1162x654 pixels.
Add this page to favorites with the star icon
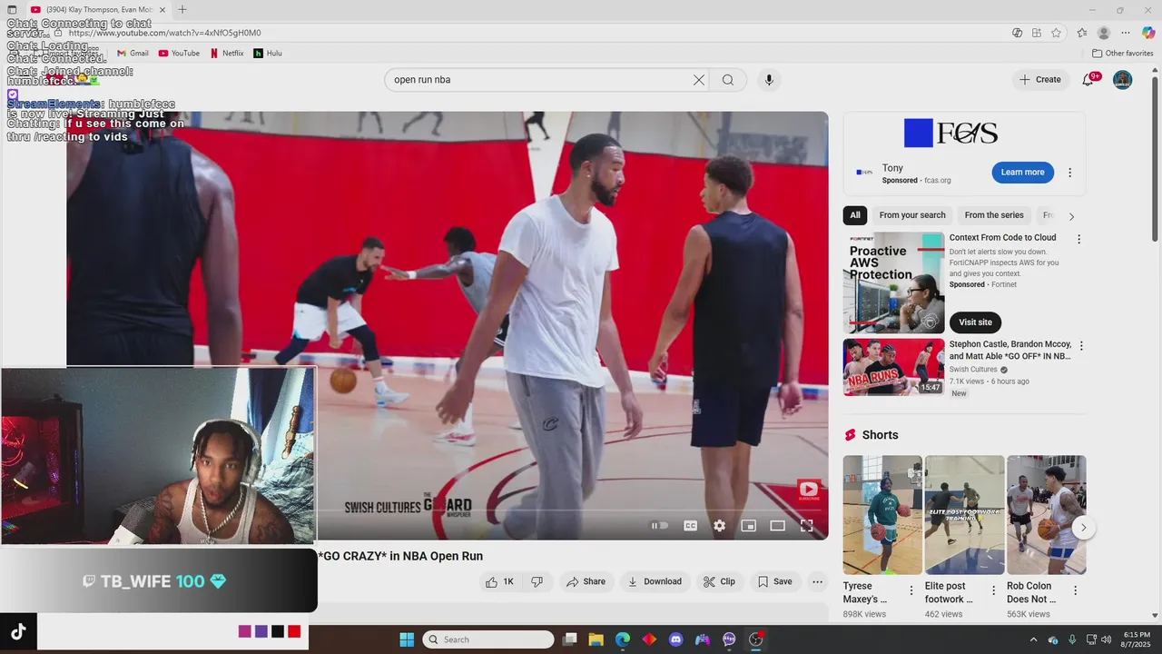pos(1056,33)
